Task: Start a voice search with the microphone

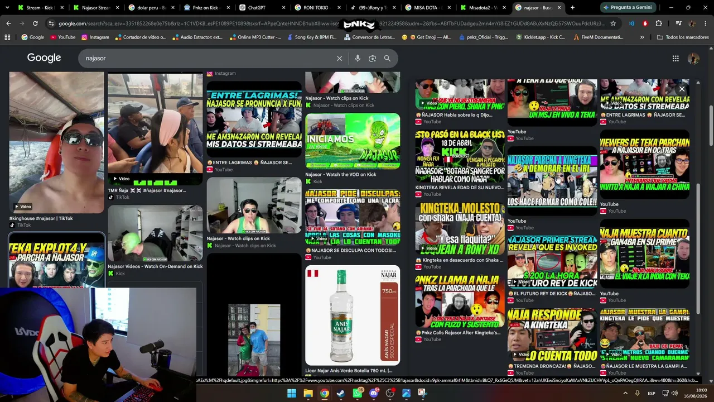Action: click(x=358, y=58)
